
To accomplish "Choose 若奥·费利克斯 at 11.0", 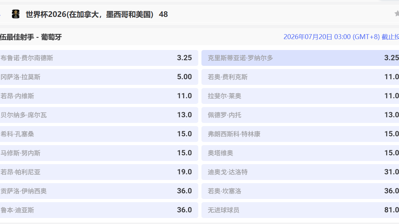I will [300, 77].
